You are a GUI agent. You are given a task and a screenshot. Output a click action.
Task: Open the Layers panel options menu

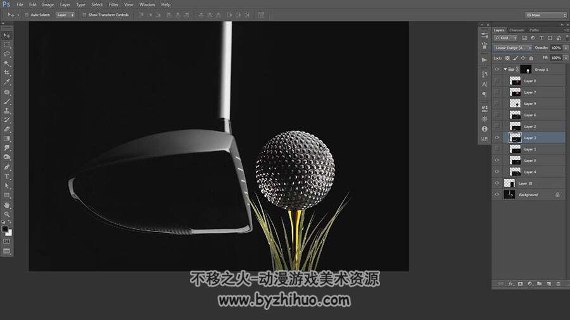point(566,30)
